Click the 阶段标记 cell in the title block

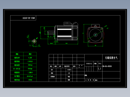pyautogui.click(x=89, y=64)
